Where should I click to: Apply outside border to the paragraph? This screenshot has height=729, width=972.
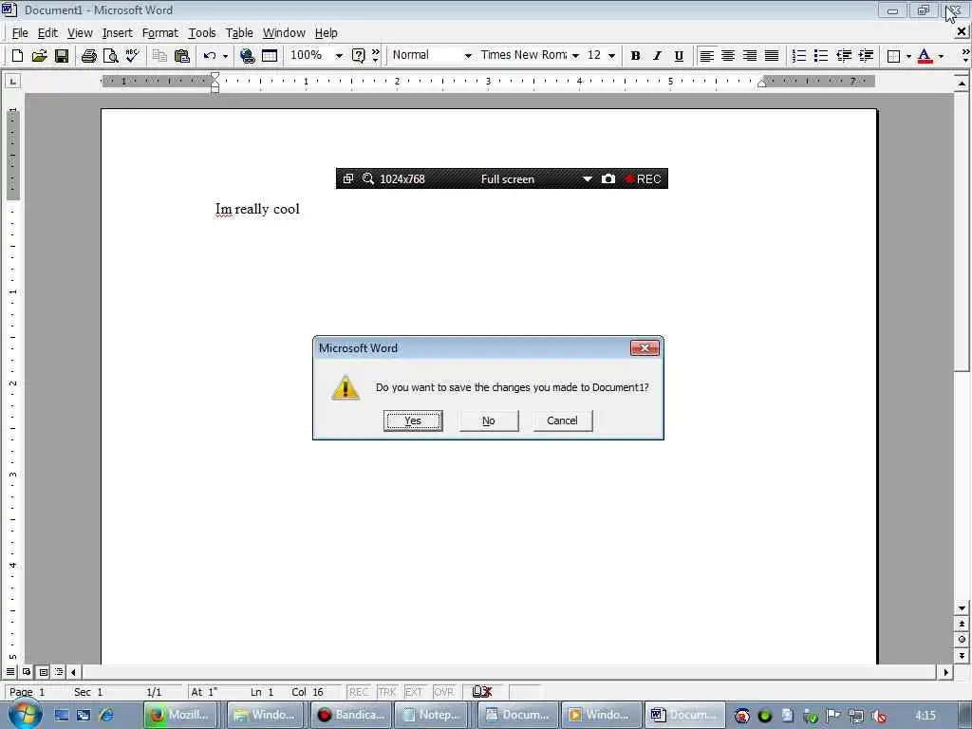coord(893,56)
